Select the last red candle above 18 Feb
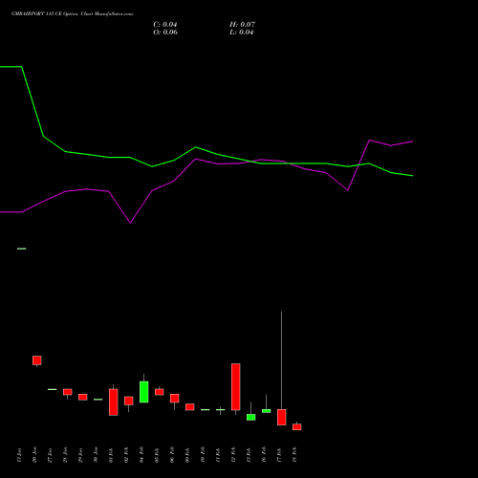The image size is (478, 478). coord(297,427)
